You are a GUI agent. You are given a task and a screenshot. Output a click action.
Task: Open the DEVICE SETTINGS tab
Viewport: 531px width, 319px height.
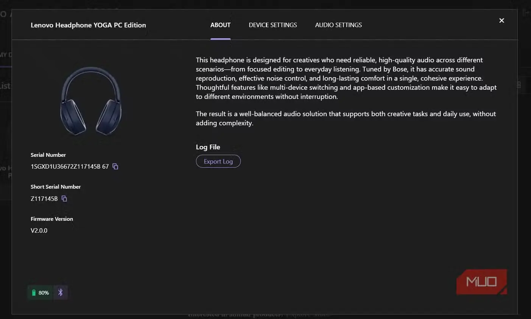273,25
